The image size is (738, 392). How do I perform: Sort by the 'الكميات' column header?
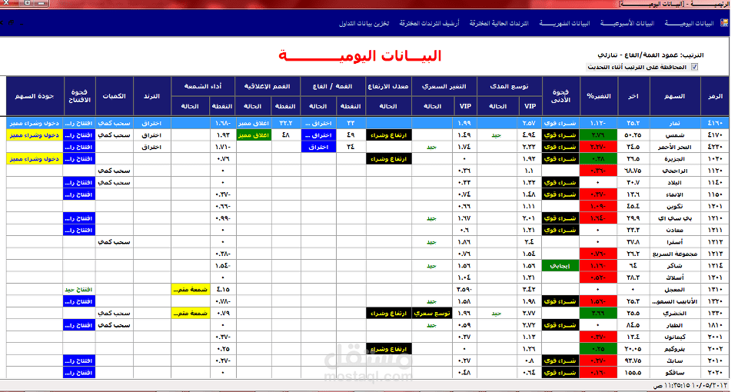point(115,96)
